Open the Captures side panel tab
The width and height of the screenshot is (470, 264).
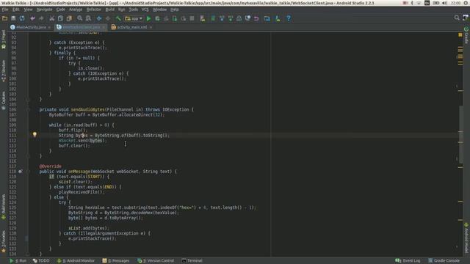tap(4, 100)
